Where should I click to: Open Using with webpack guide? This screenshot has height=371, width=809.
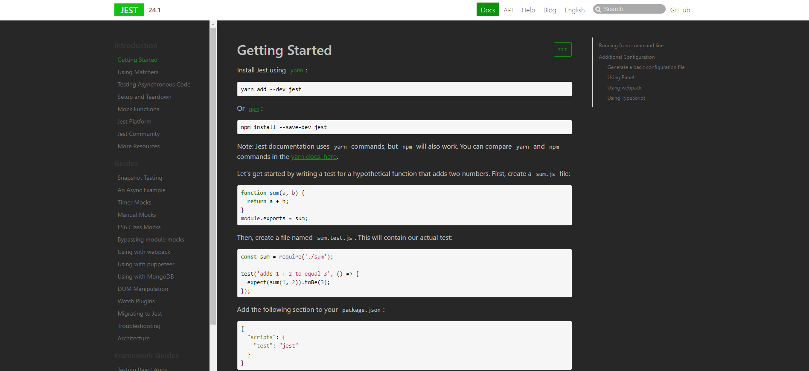(144, 252)
